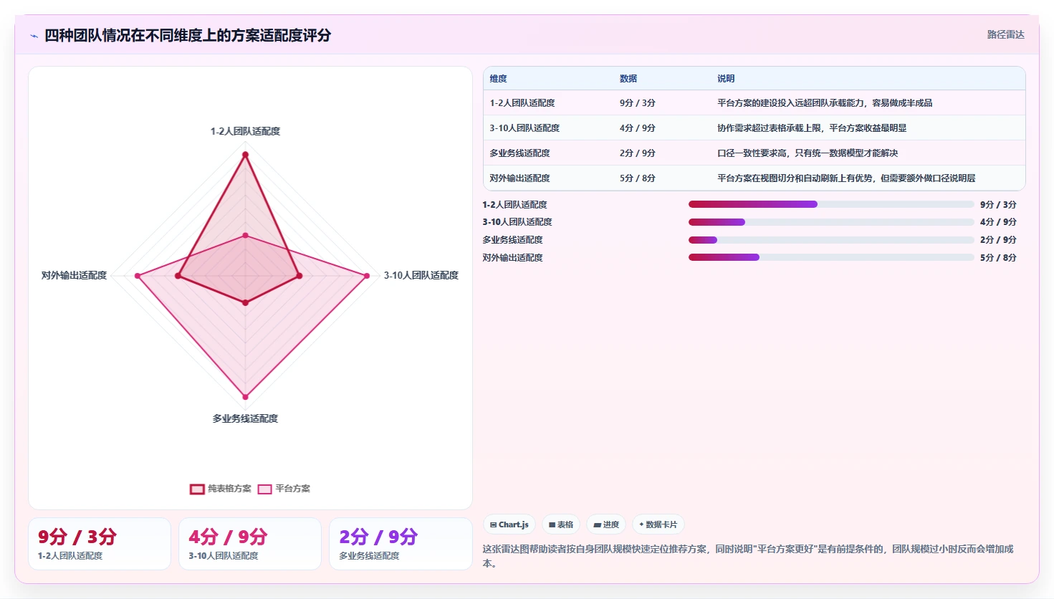This screenshot has height=599, width=1054.
Task: Select table row 对外输出适配度
Action: point(754,178)
